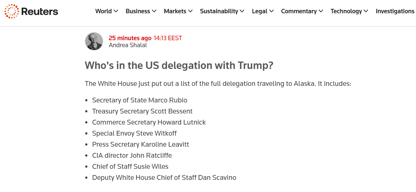
Task: Open the Commentary dropdown arrow
Action: pyautogui.click(x=321, y=11)
